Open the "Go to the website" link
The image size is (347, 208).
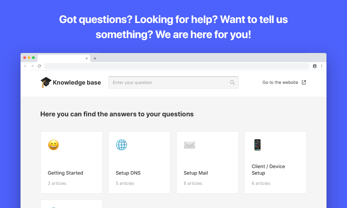click(x=280, y=82)
